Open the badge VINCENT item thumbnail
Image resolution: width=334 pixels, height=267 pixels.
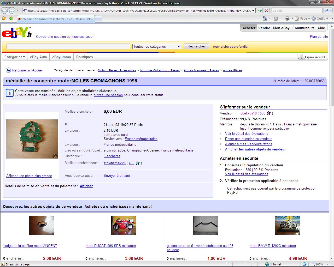[42, 225]
